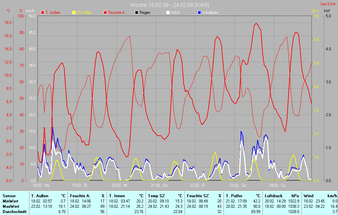Click the 22.02. Fr date axis label

click(x=198, y=185)
